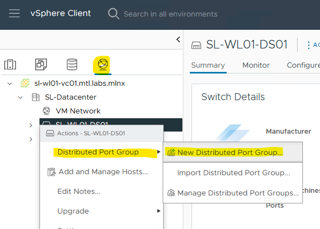
Task: Switch to the Summary tab
Action: 208,66
